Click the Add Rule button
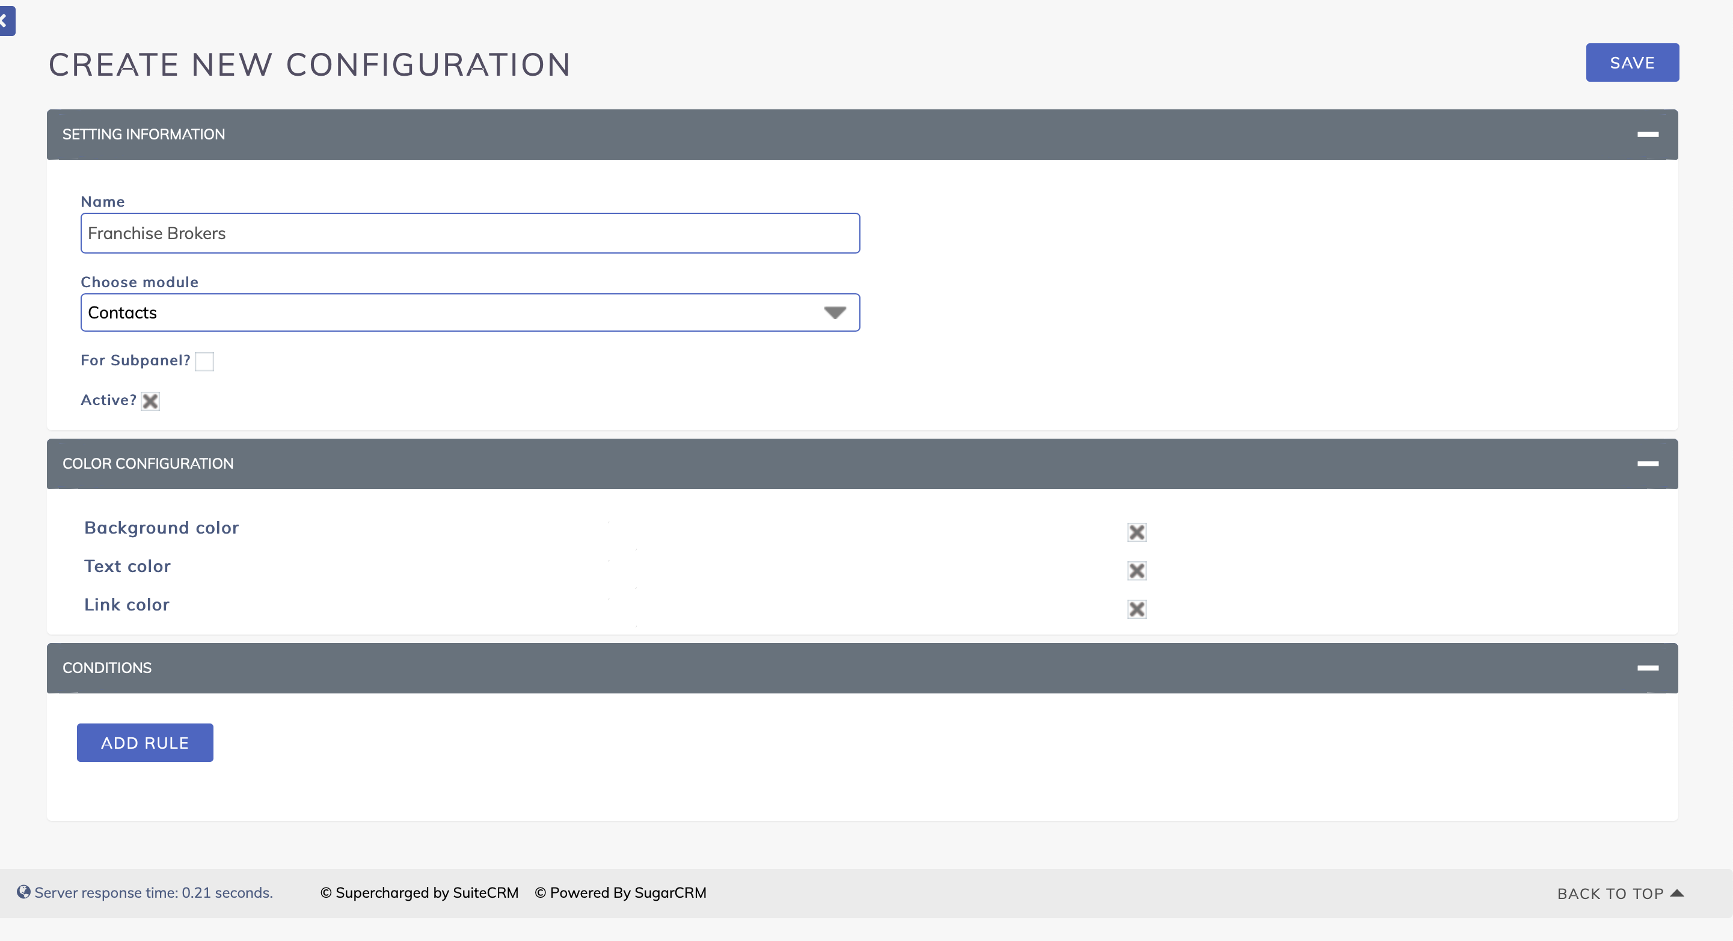Screen dimensions: 1733x941 (x=145, y=743)
